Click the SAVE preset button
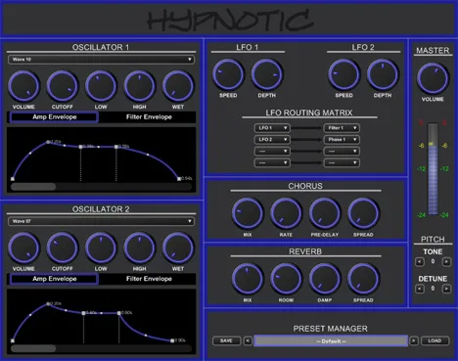The width and height of the screenshot is (458, 361). click(x=226, y=340)
